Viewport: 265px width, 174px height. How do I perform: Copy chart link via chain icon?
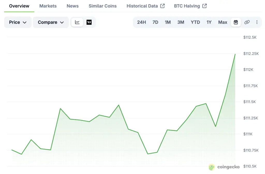click(x=247, y=22)
